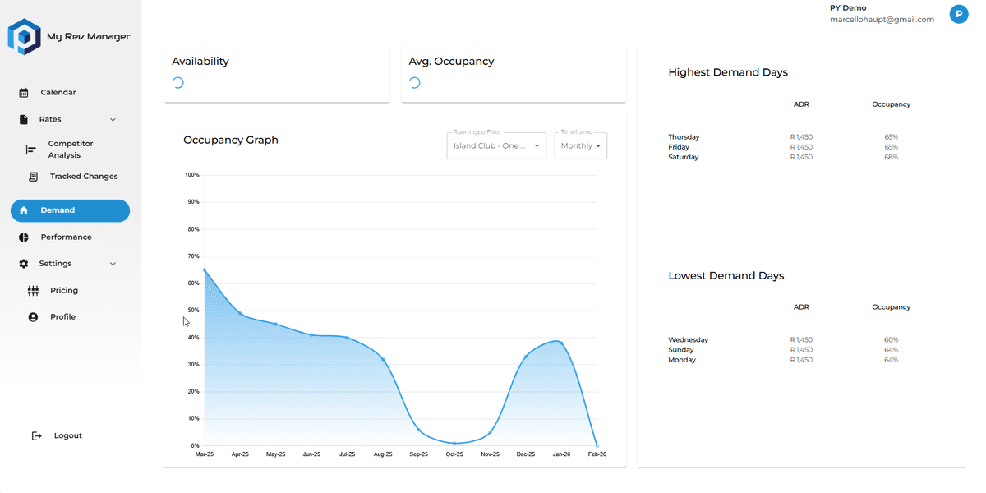Open the Room type Filter dropdown
The height and width of the screenshot is (493, 986).
tap(496, 145)
